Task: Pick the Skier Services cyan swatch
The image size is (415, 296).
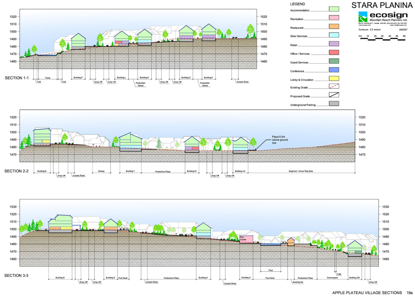Action: point(334,35)
